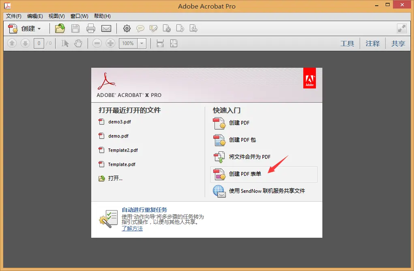Screen dimensions: 414x271
Task: Click 创建 PDF 包 option
Action: pyautogui.click(x=234, y=140)
